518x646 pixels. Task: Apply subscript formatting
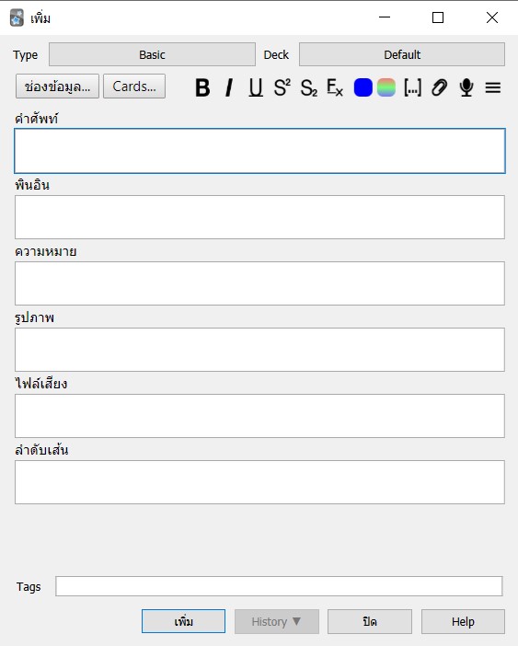(x=309, y=87)
